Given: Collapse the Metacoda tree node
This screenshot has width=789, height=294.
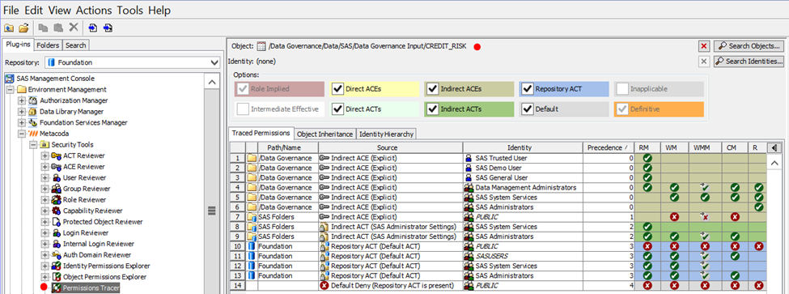Looking at the screenshot, I should [21, 134].
